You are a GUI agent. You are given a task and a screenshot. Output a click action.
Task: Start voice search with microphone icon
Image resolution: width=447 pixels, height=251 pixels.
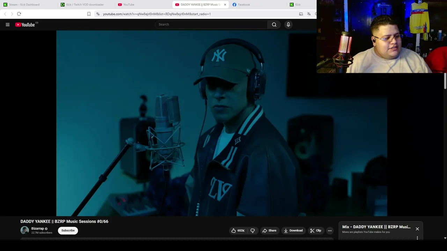point(288,24)
